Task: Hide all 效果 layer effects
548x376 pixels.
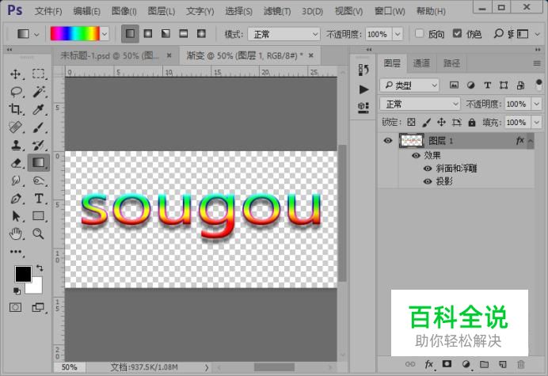Action: 416,155
